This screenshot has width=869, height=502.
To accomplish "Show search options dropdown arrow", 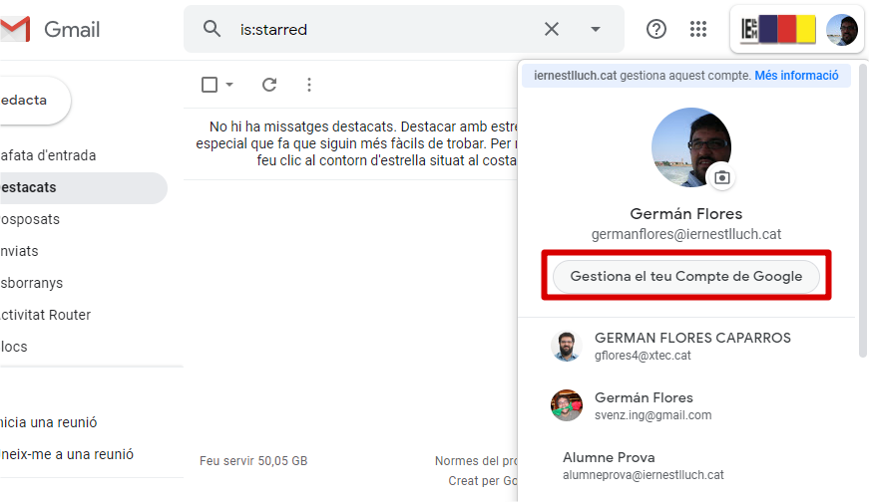I will click(596, 29).
